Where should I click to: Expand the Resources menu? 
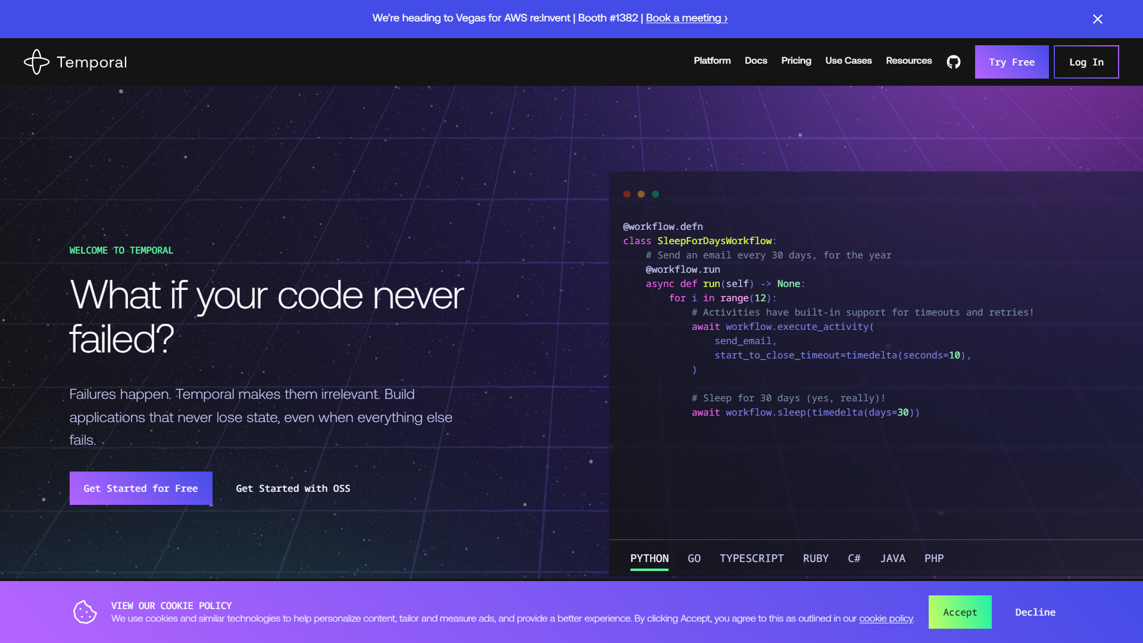coord(908,61)
